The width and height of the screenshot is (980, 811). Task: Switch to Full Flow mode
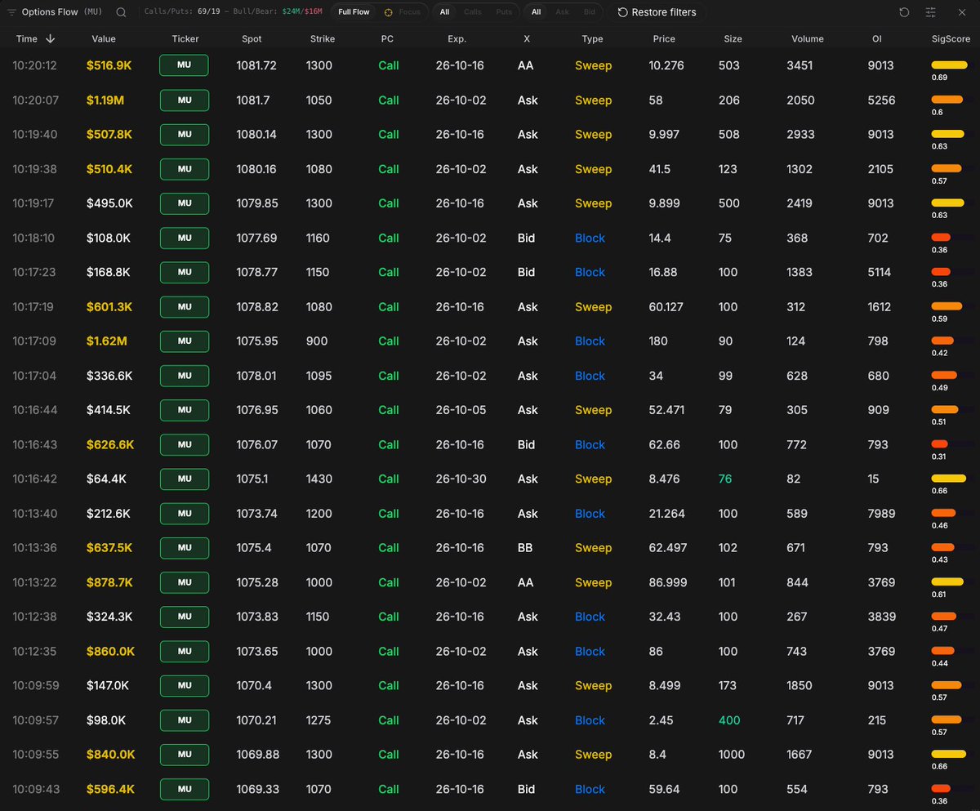click(x=354, y=12)
